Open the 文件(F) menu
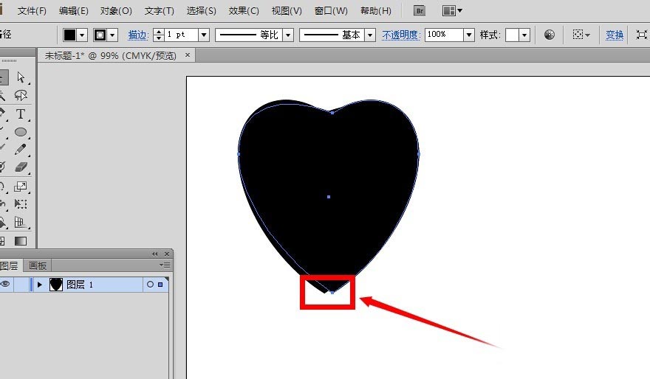The width and height of the screenshot is (650, 379). coord(32,11)
